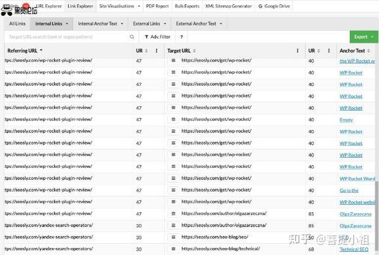The image size is (379, 255).
Task: Follow the 'Go to the' anchor link
Action: (x=349, y=191)
